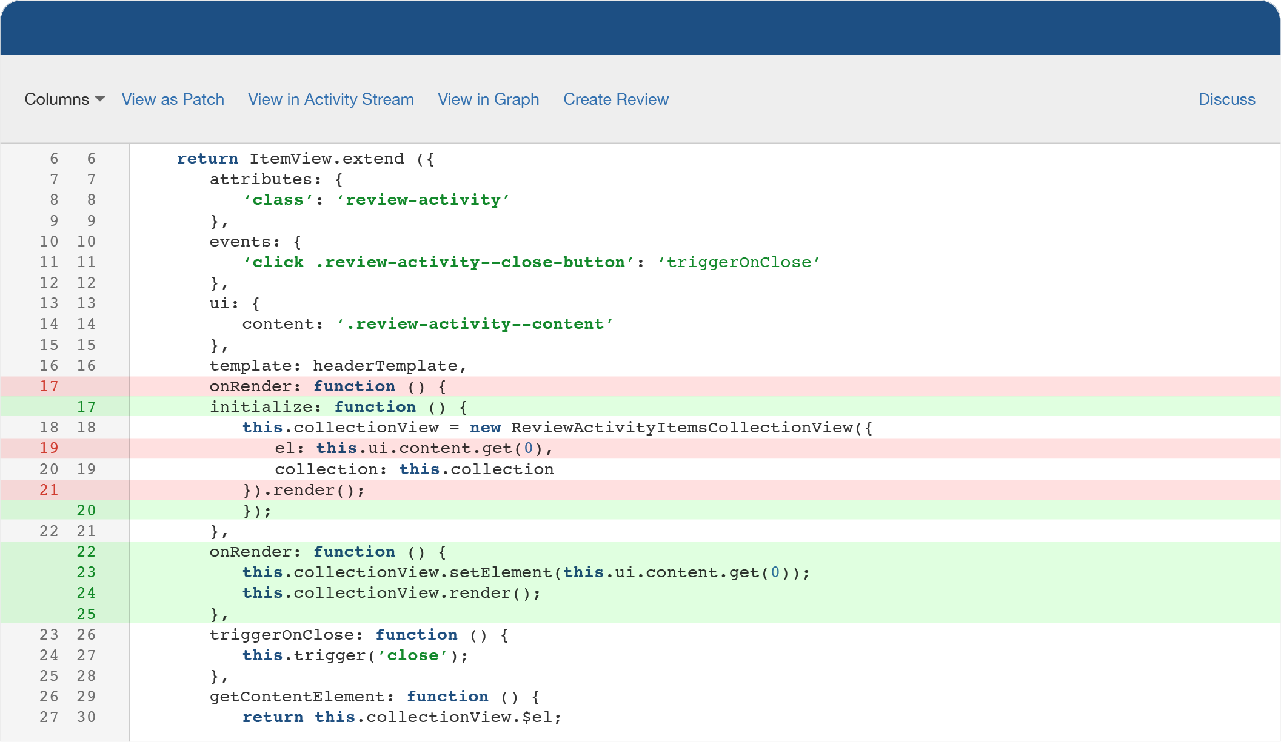The width and height of the screenshot is (1281, 742).
Task: Click the red highlighted line 19
Action: (640, 448)
